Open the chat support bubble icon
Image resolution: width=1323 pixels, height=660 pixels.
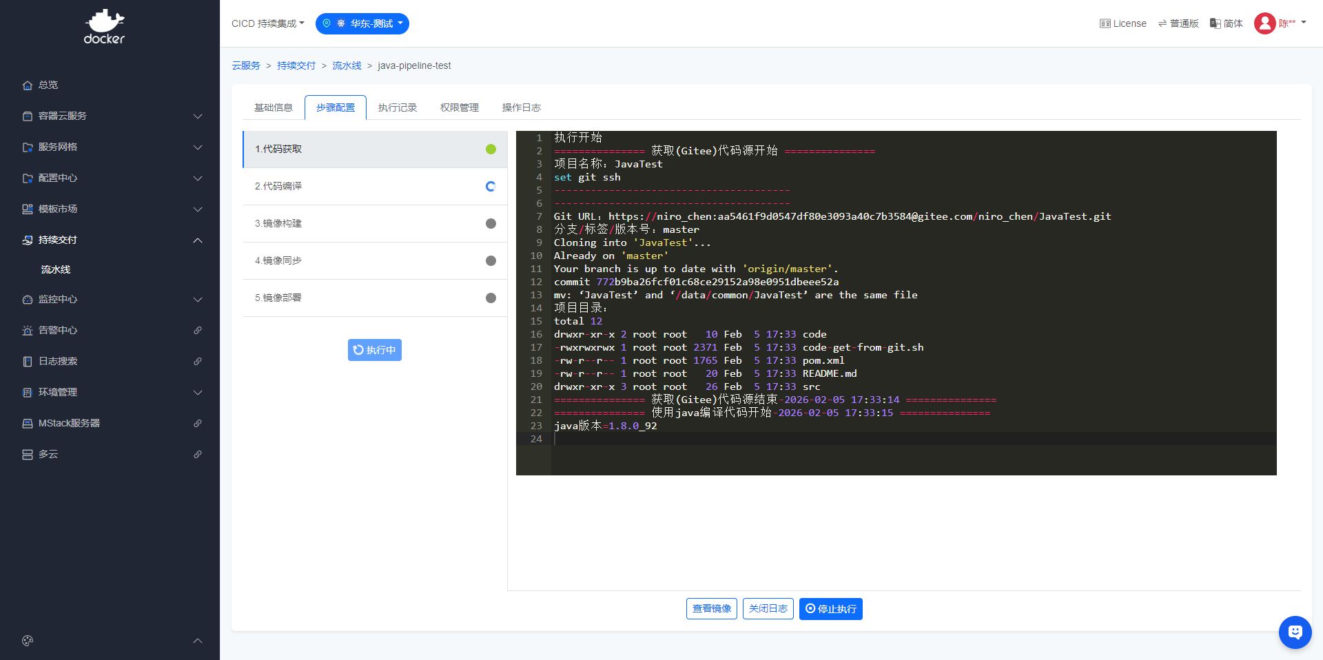pos(1295,632)
